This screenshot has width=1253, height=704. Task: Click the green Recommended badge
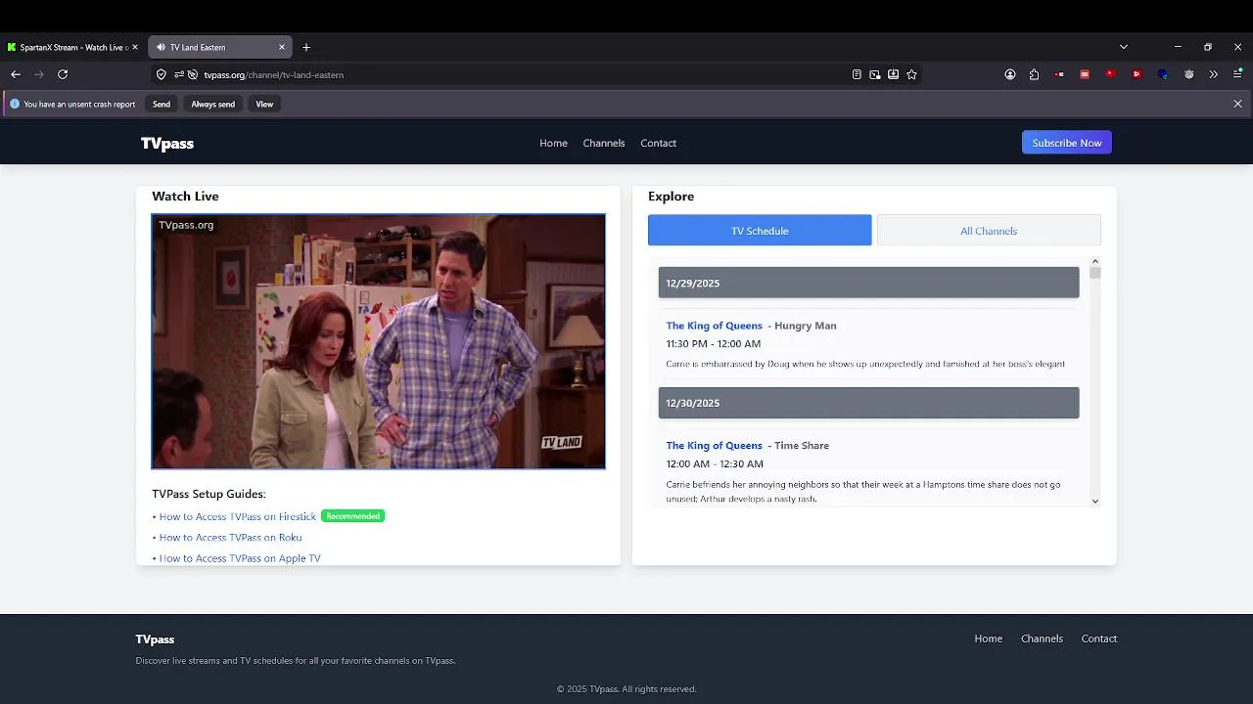(353, 516)
